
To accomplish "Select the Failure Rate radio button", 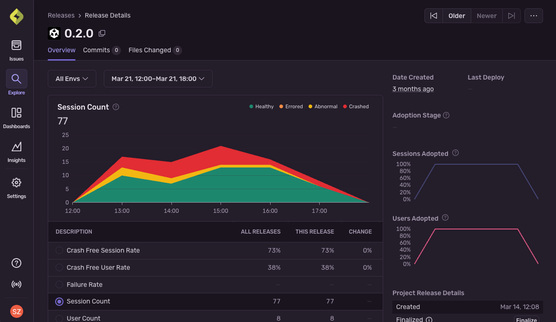I will click(x=59, y=285).
